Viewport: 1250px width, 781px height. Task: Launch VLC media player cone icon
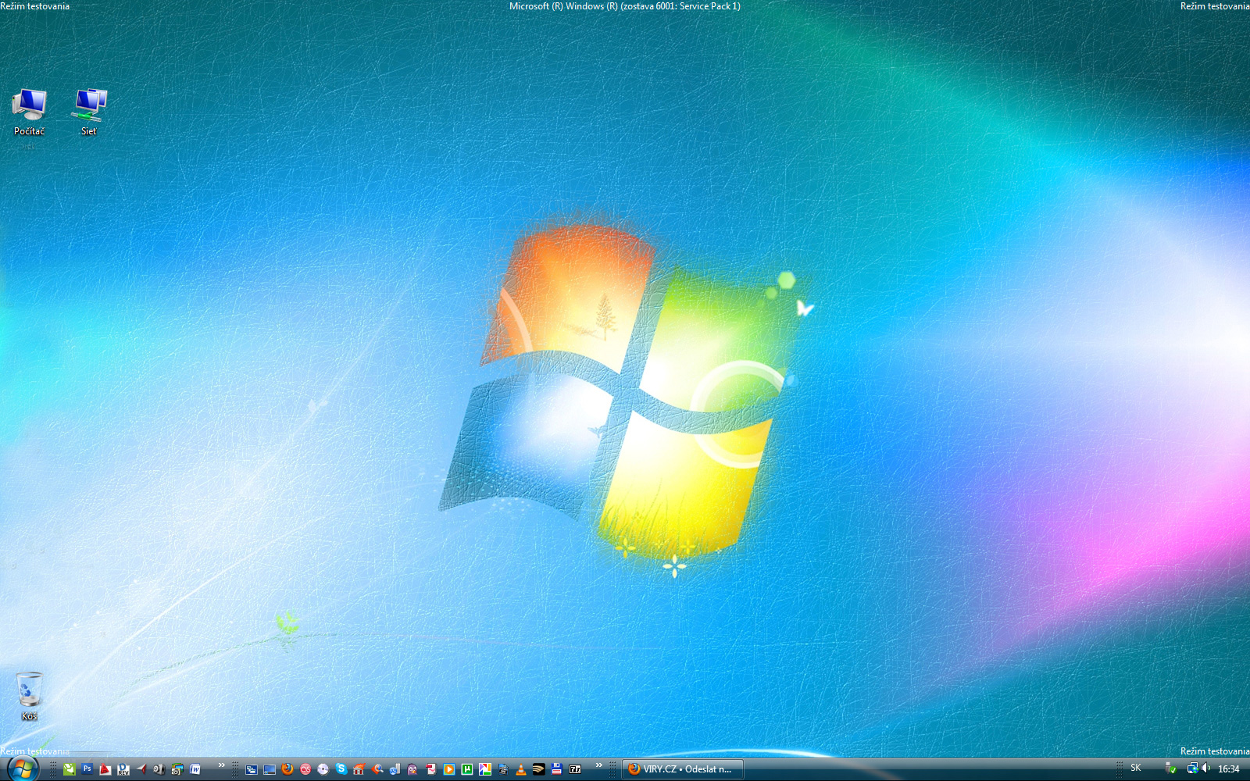point(521,769)
